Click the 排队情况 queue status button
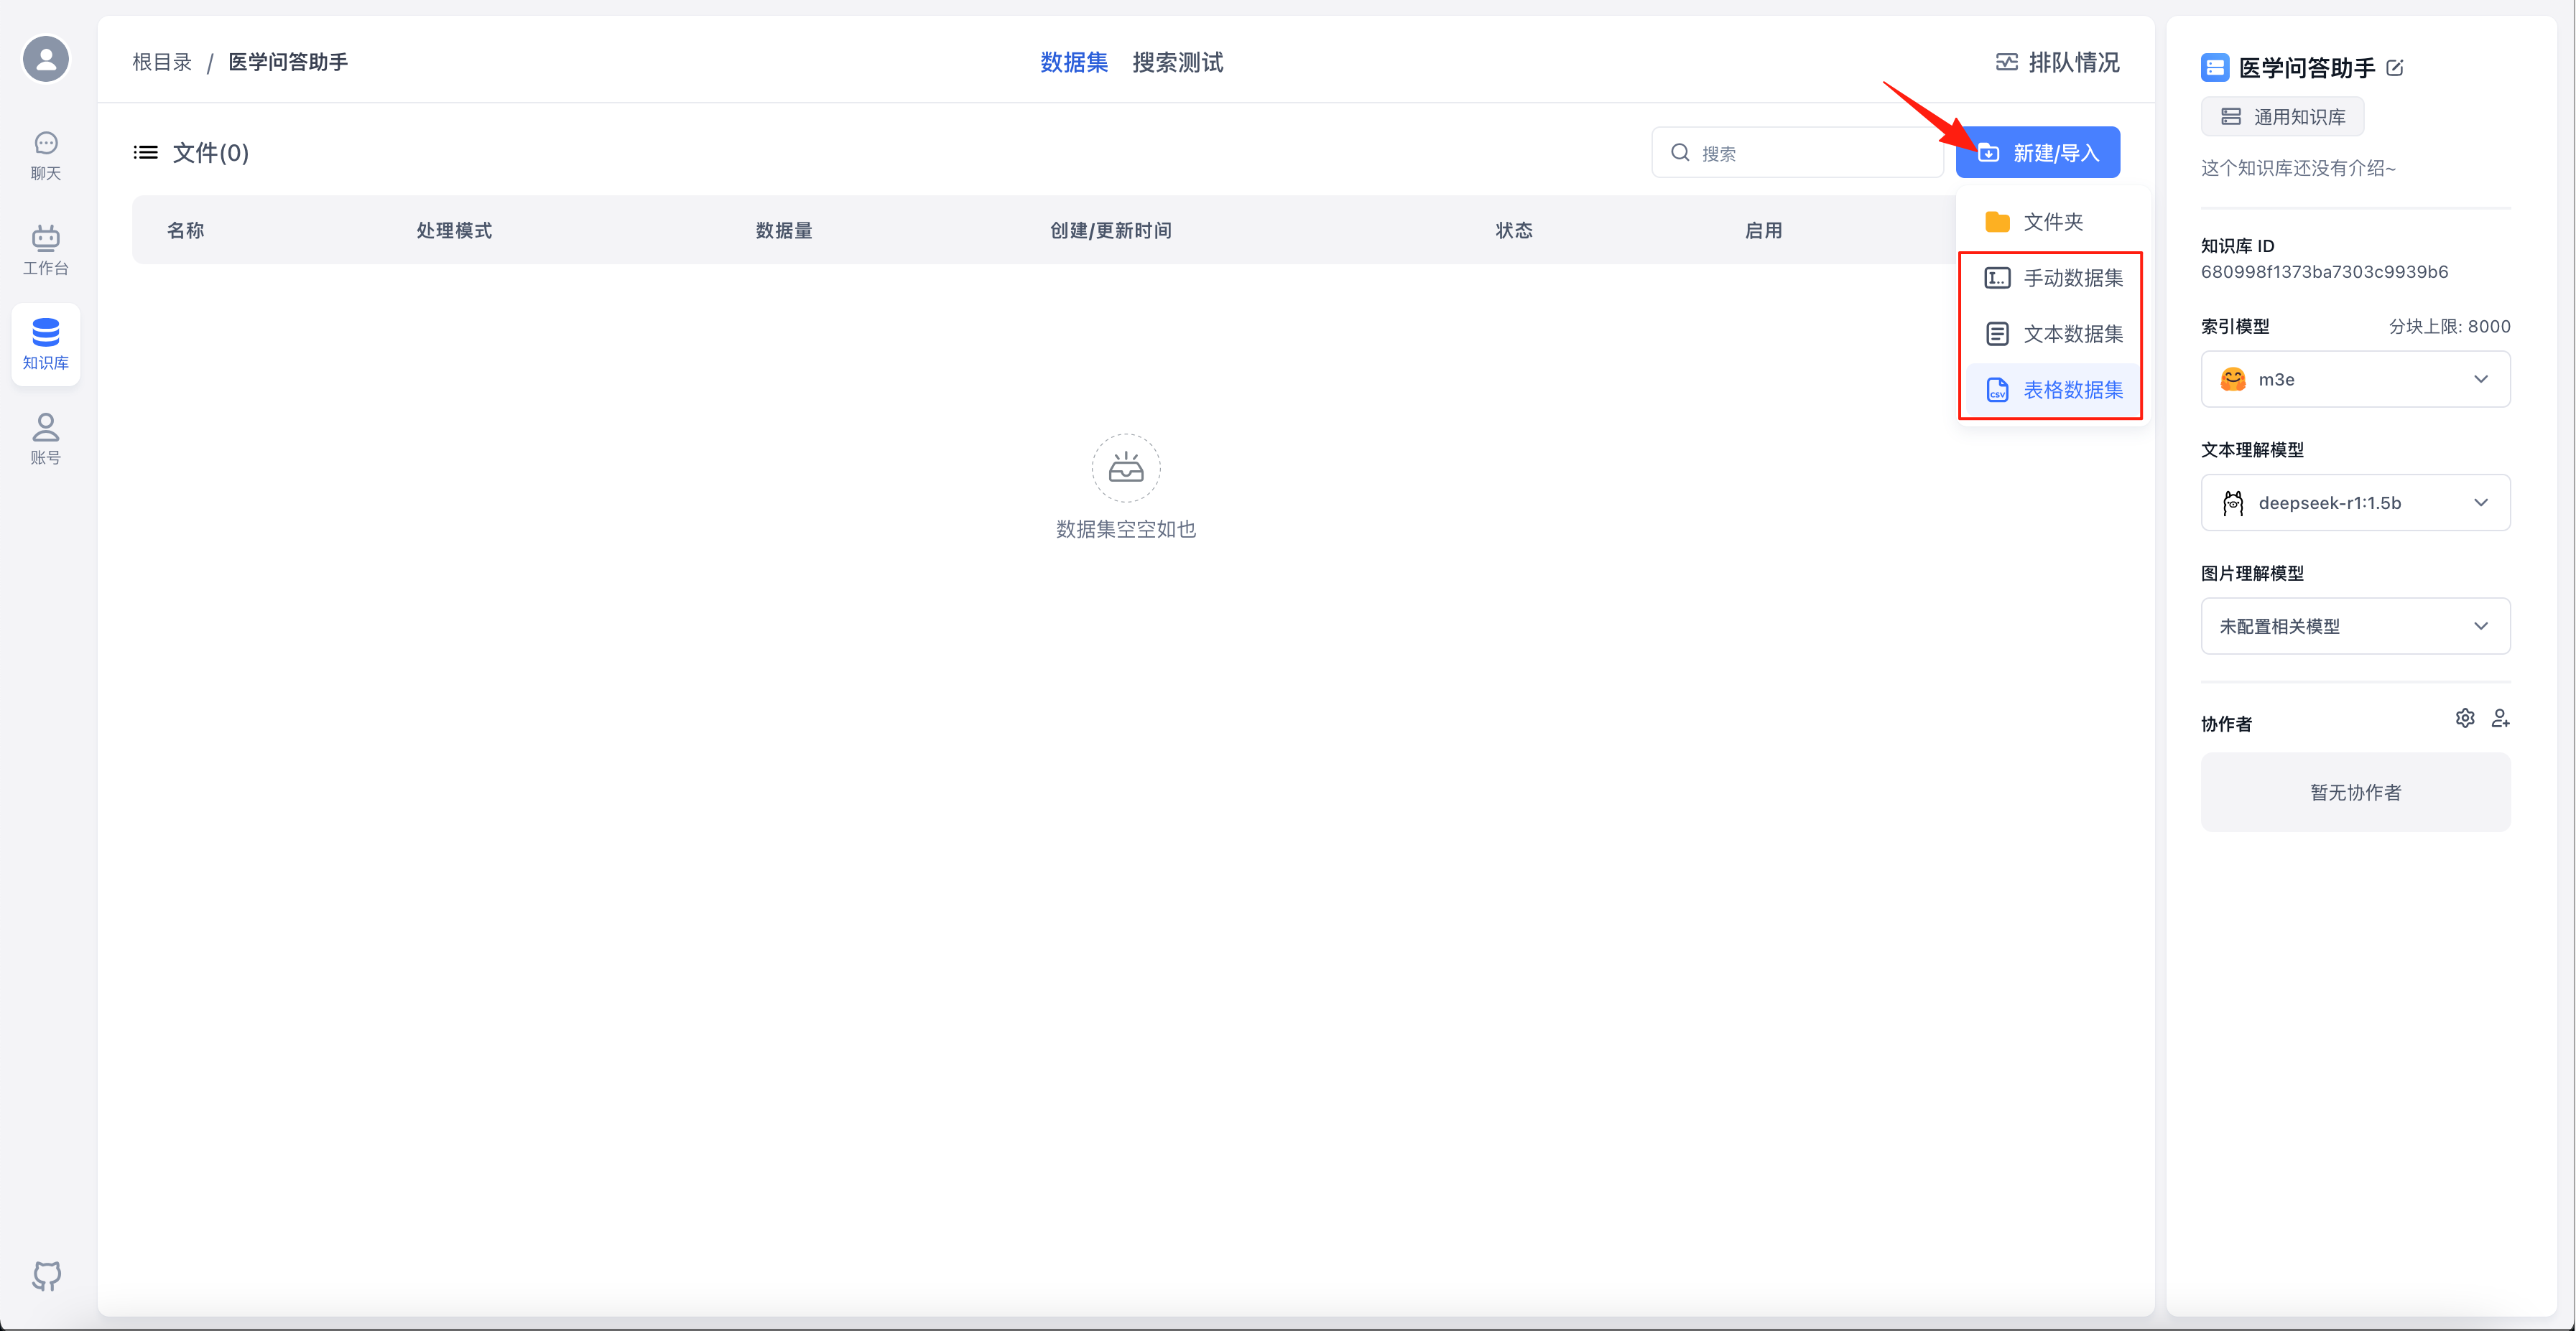The image size is (2576, 1331). [x=2057, y=62]
